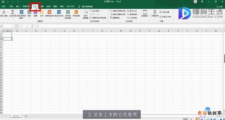Image resolution: width=225 pixels, height=120 pixels.
Task: Open the Name Box dropdown arrow
Action: [x=13, y=26]
